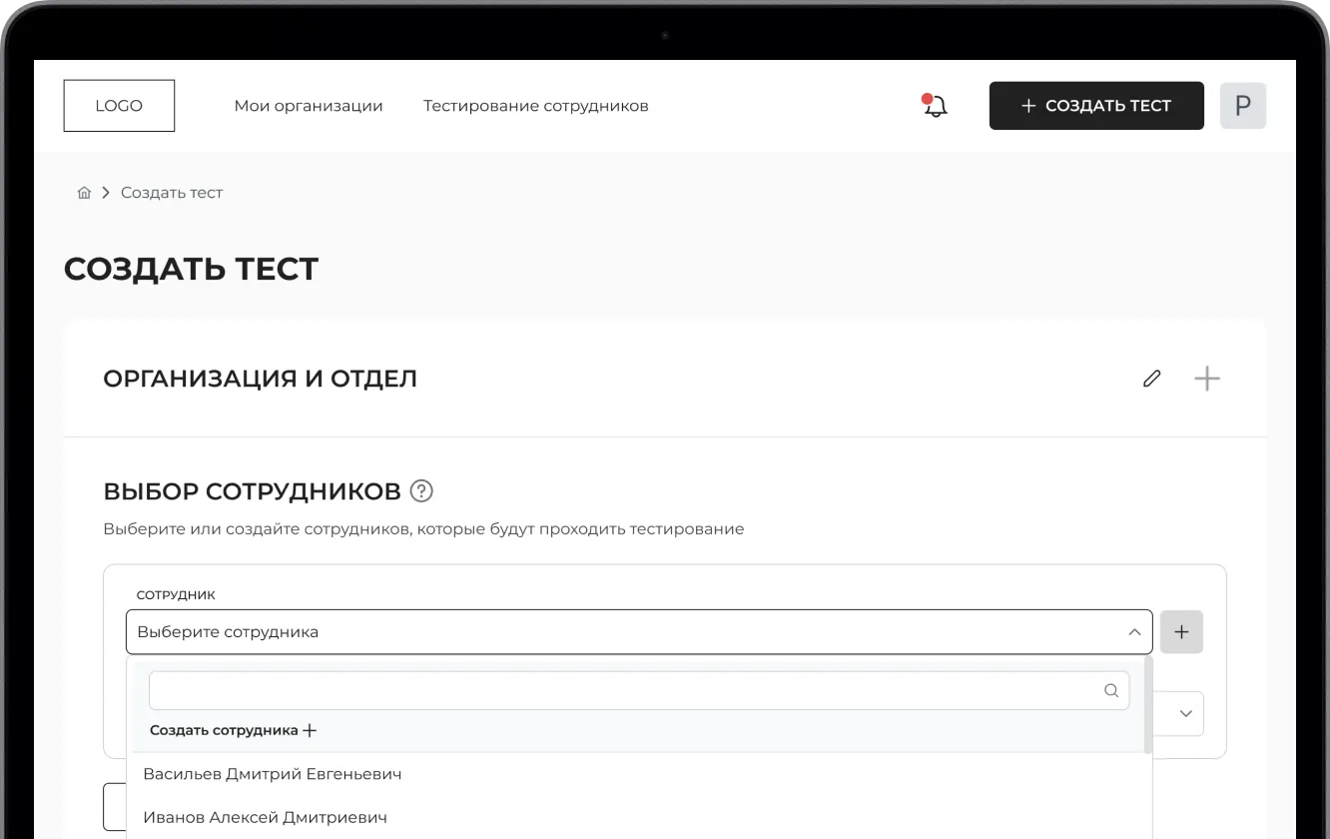The height and width of the screenshot is (839, 1330).
Task: Click help question mark next to Выбор сотрудников
Action: point(421,491)
